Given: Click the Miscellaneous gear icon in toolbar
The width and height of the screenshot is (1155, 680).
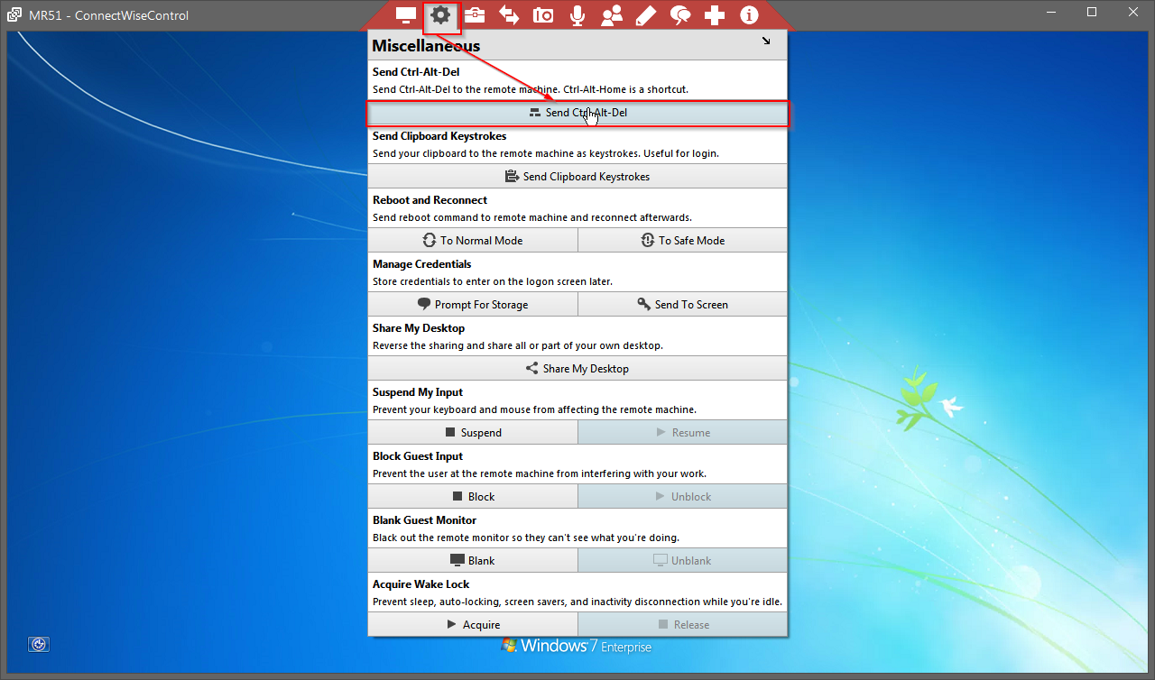Looking at the screenshot, I should (x=440, y=15).
